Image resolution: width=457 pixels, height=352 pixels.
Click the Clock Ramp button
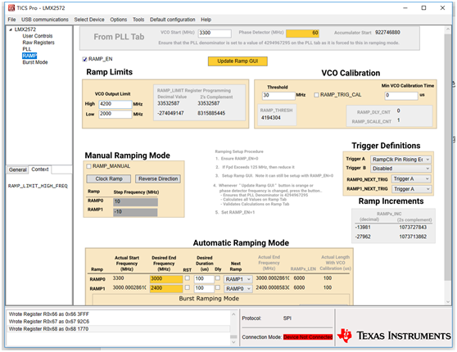(x=109, y=179)
